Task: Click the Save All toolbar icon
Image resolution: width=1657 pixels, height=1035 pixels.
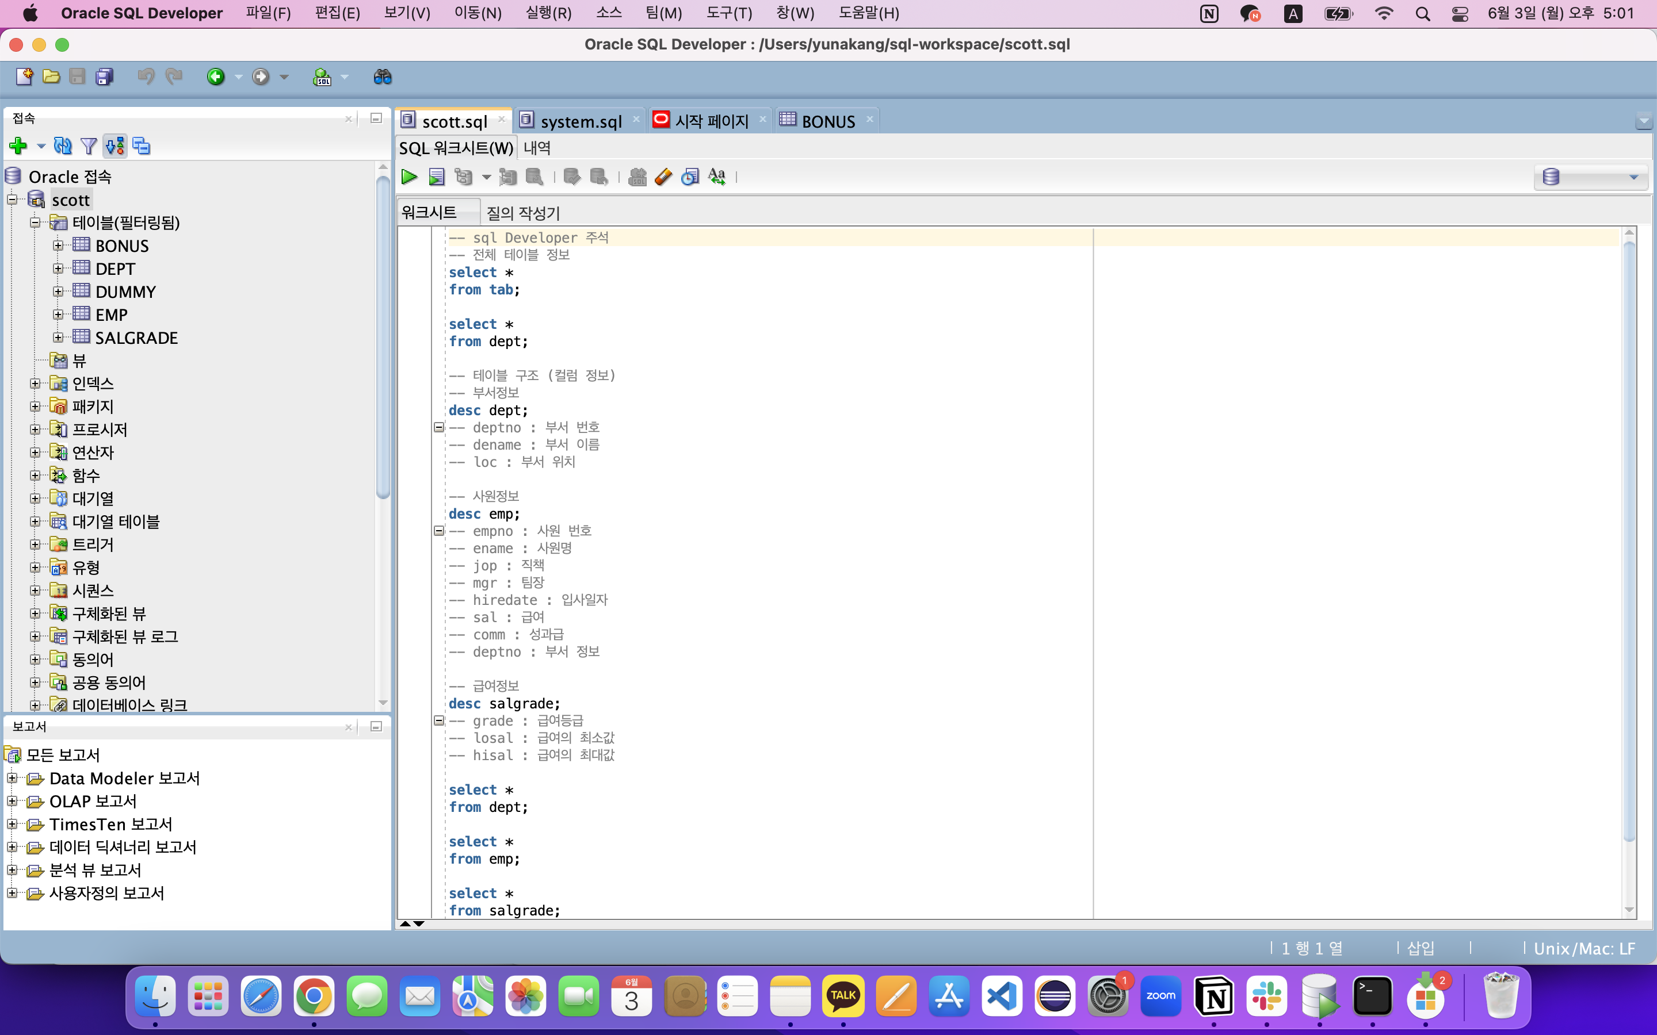Action: coord(104,76)
